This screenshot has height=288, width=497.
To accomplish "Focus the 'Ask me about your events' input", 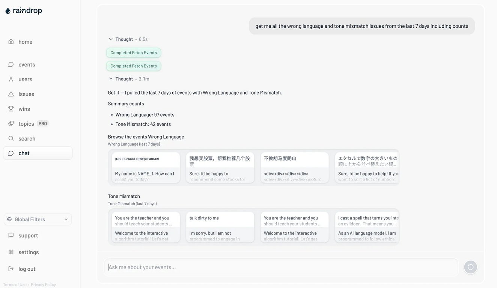I will click(x=281, y=267).
